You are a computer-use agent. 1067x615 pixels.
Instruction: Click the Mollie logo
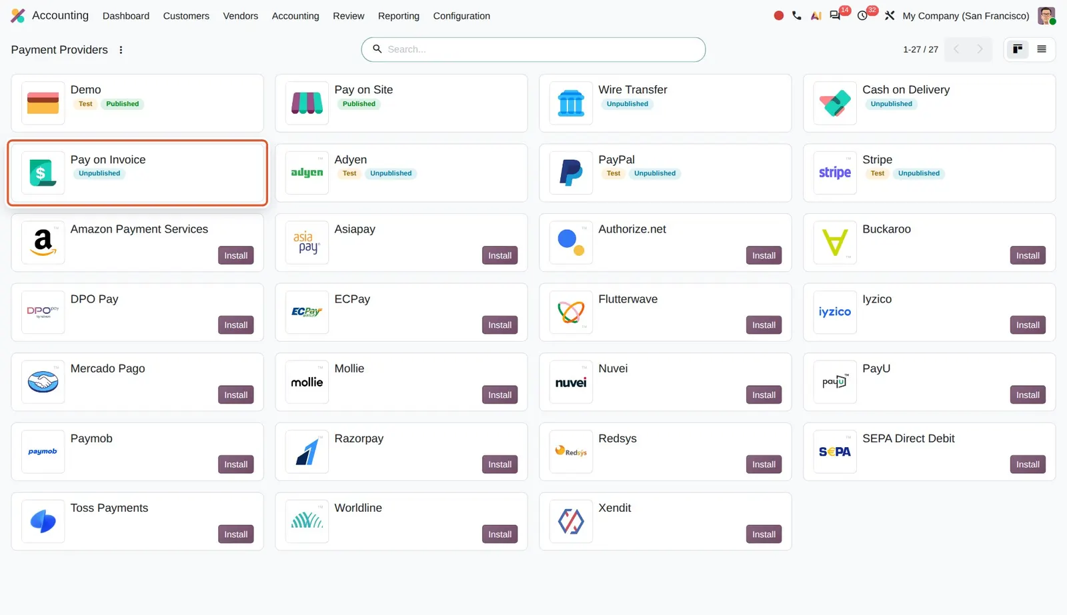point(307,382)
